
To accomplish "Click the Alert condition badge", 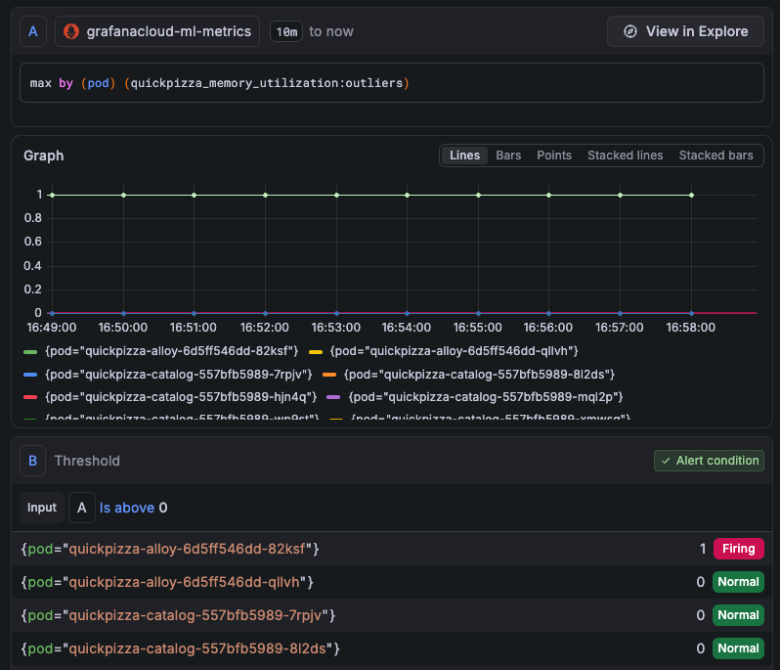I will (x=709, y=461).
